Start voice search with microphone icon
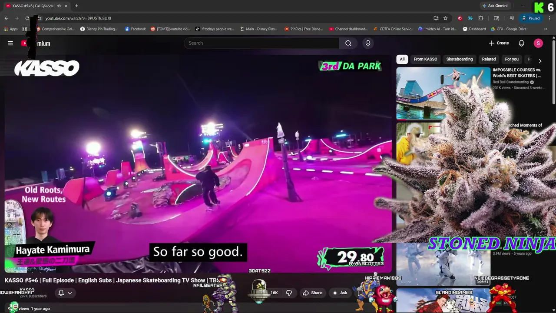Viewport: 556px width, 313px height. tap(368, 43)
